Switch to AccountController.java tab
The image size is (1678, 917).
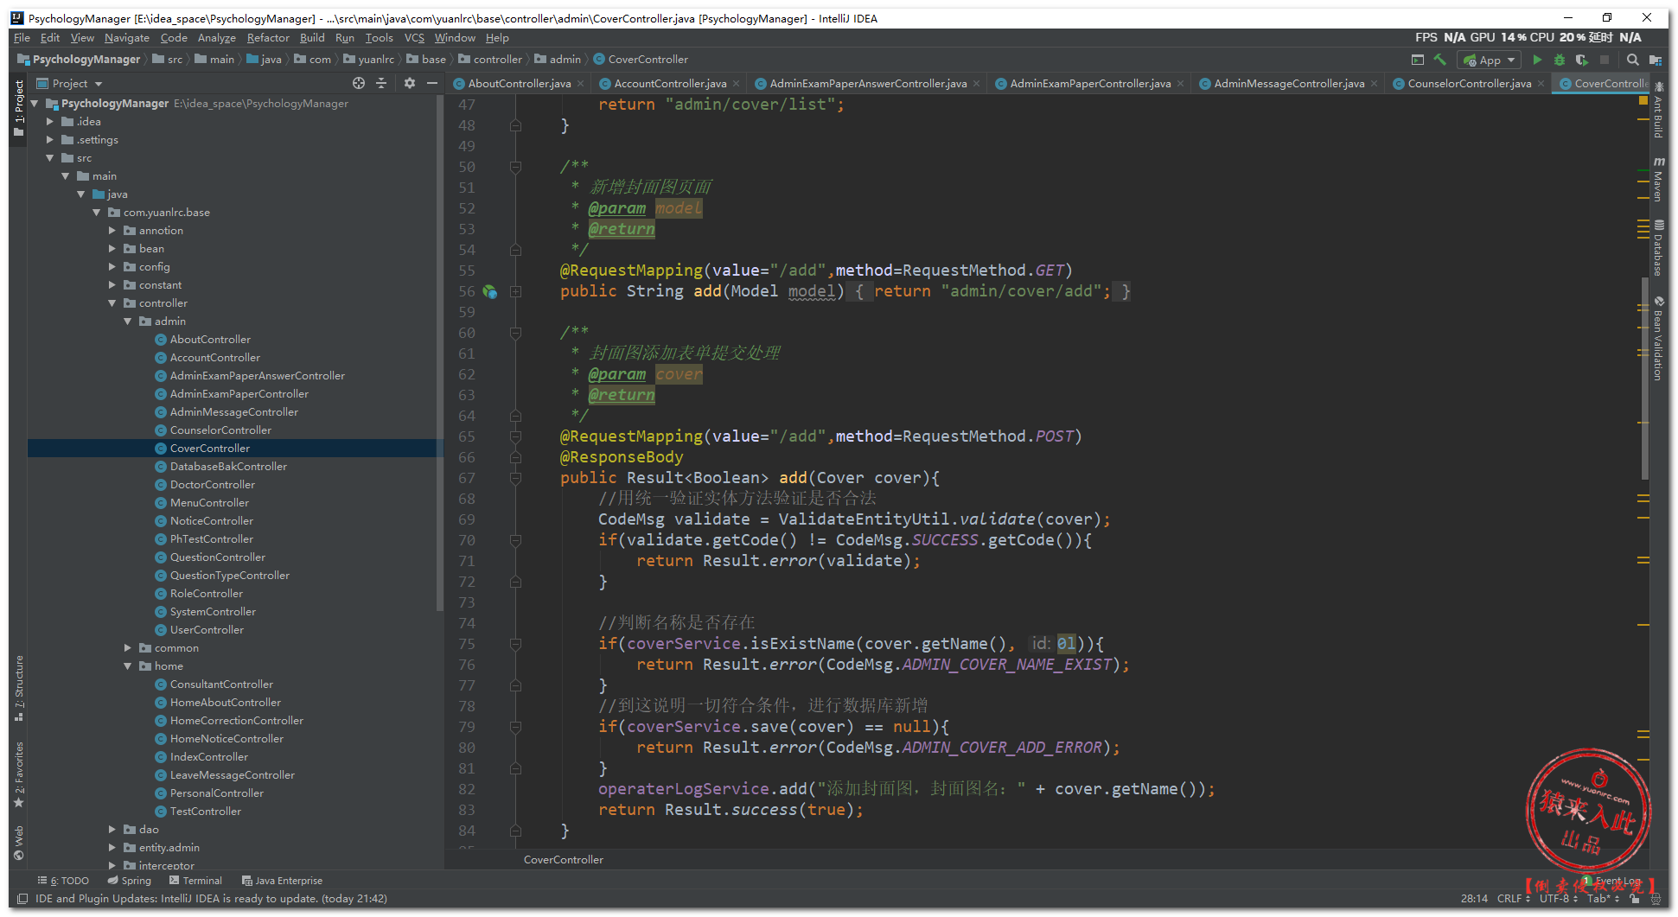click(669, 84)
